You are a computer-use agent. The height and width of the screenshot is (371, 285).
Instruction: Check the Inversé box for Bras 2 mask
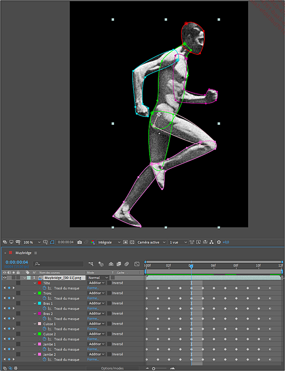(109, 313)
